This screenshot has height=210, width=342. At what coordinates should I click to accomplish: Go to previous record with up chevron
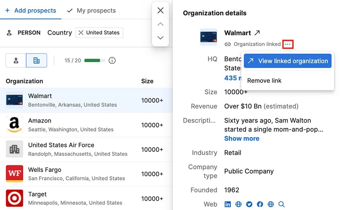click(160, 24)
